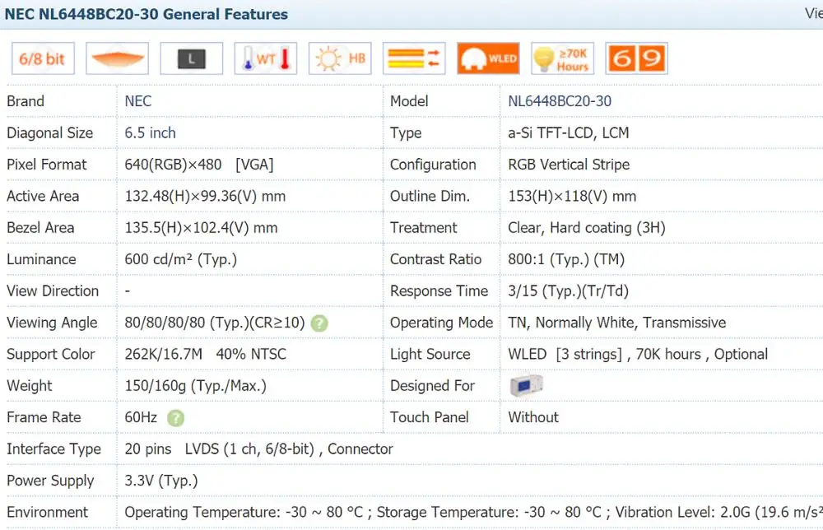Click the View Direction row label
This screenshot has width=823, height=530.
[53, 291]
